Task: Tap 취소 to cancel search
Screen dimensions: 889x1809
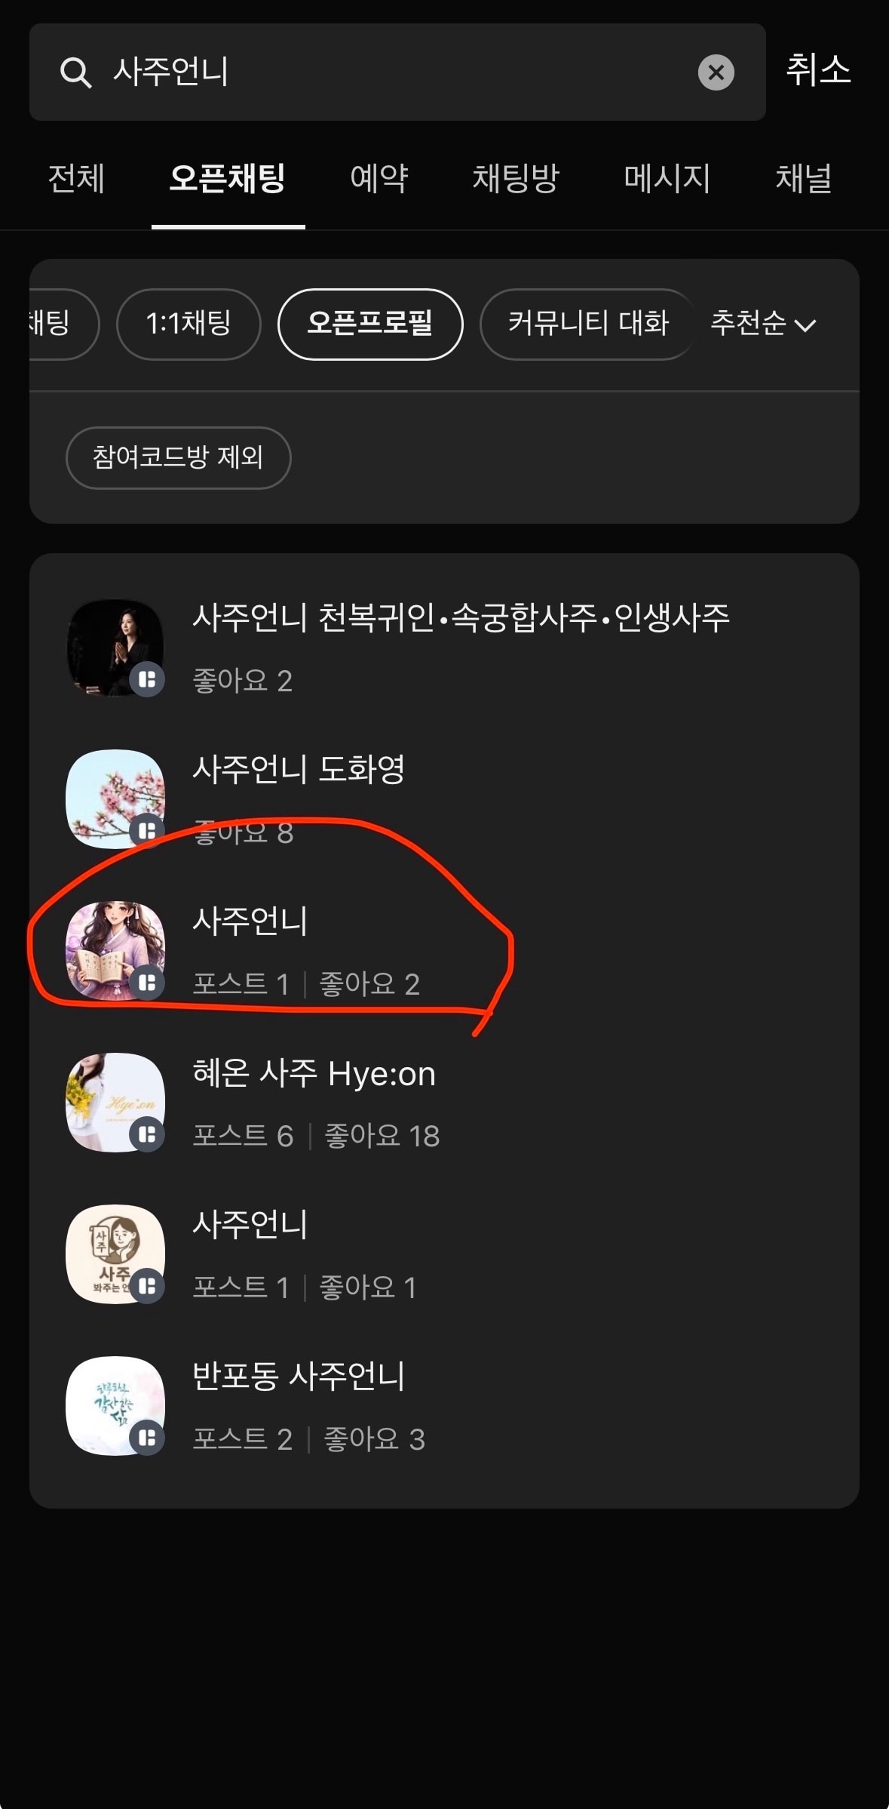Action: [x=819, y=70]
